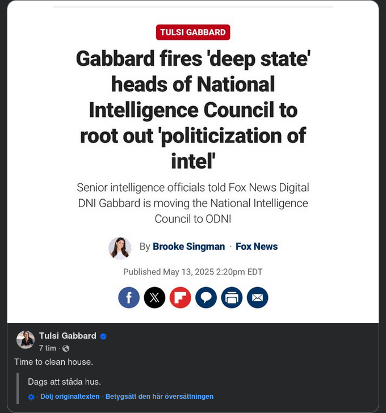
Task: Click the red TULSI GABBARD topic tag
Action: (193, 32)
